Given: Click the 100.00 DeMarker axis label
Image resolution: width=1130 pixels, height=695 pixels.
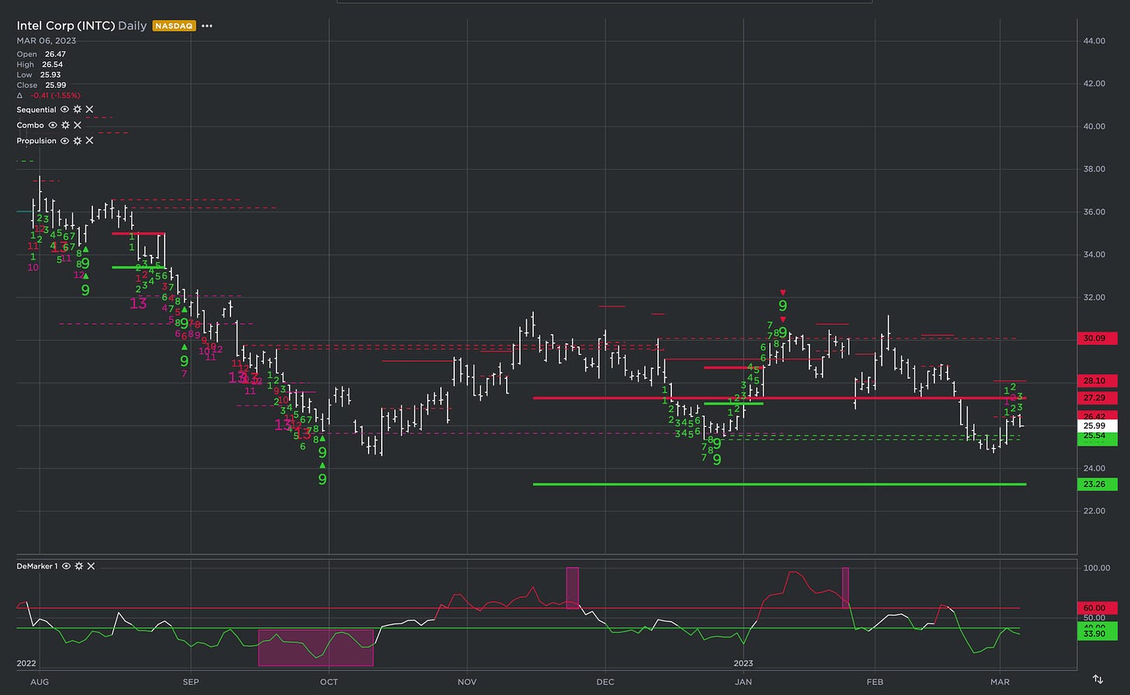Looking at the screenshot, I should point(1095,568).
